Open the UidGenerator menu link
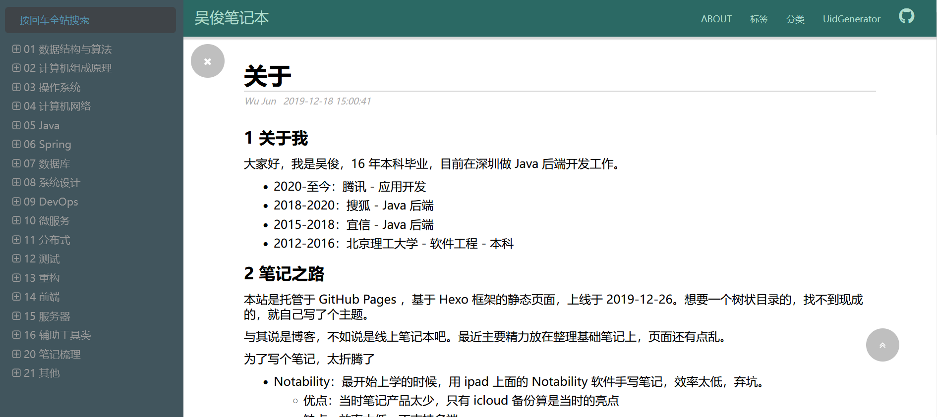937x417 pixels. point(851,19)
